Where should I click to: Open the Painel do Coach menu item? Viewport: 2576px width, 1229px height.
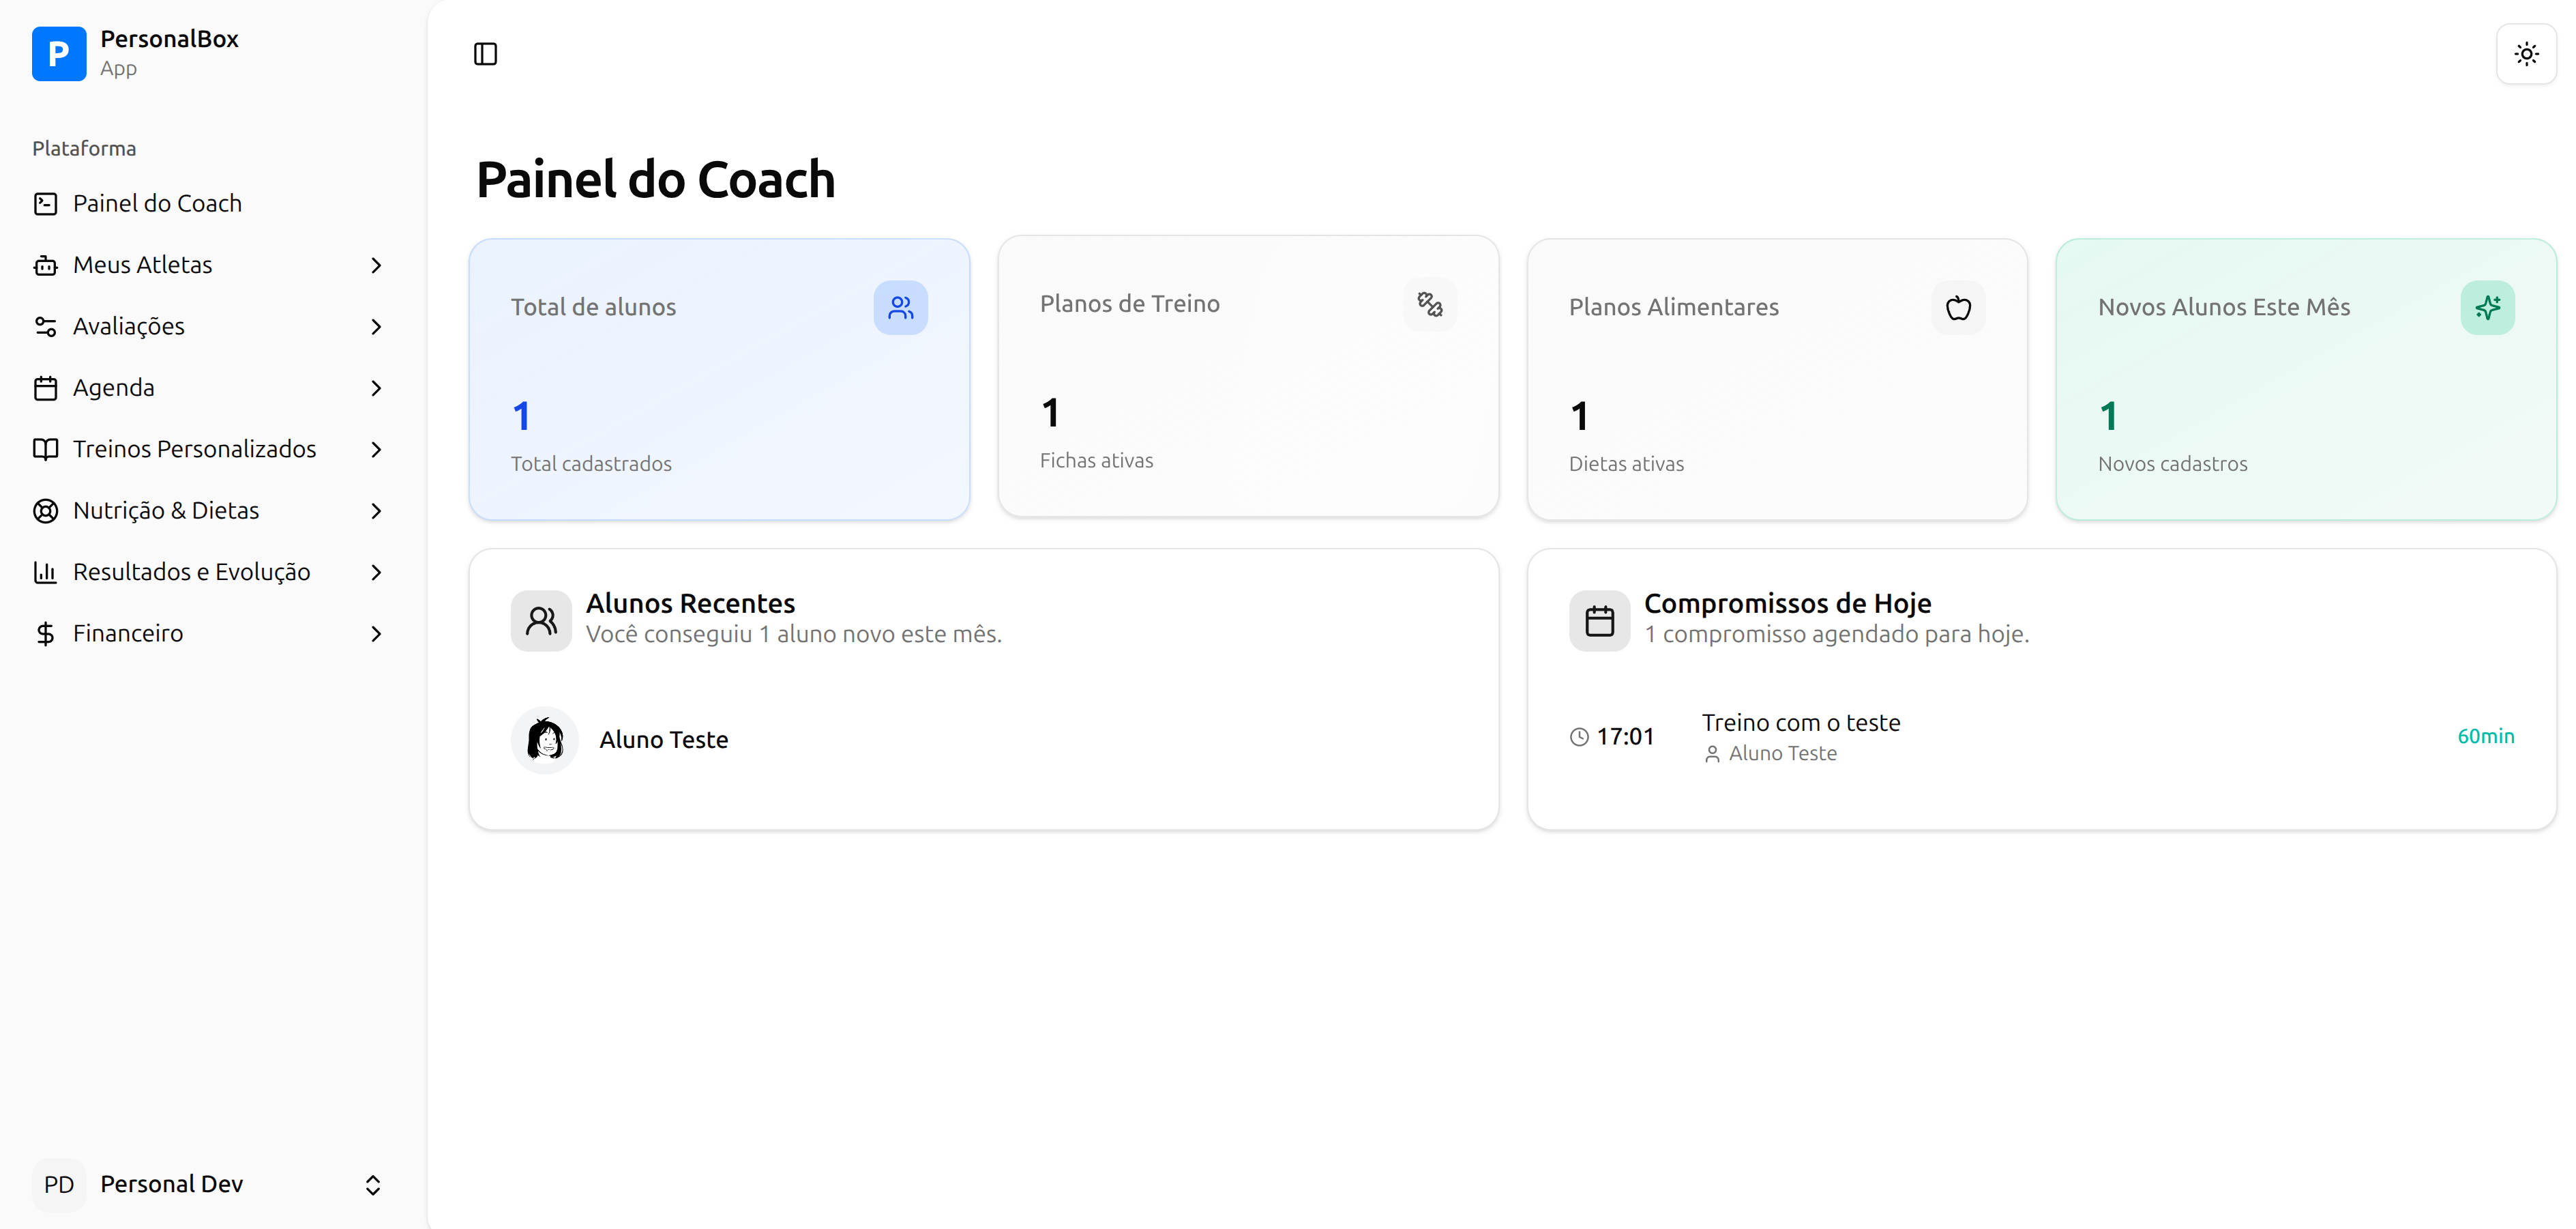(157, 203)
